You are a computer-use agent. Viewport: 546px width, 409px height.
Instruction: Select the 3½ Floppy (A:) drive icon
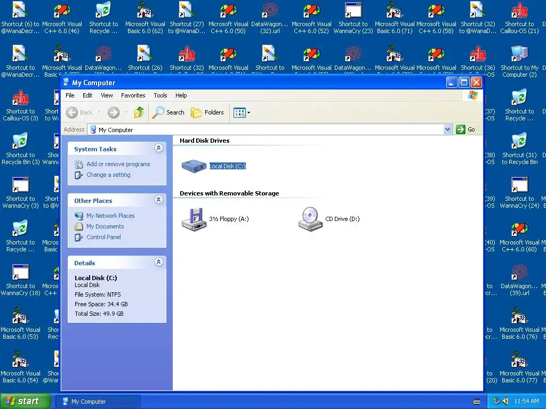pos(194,219)
